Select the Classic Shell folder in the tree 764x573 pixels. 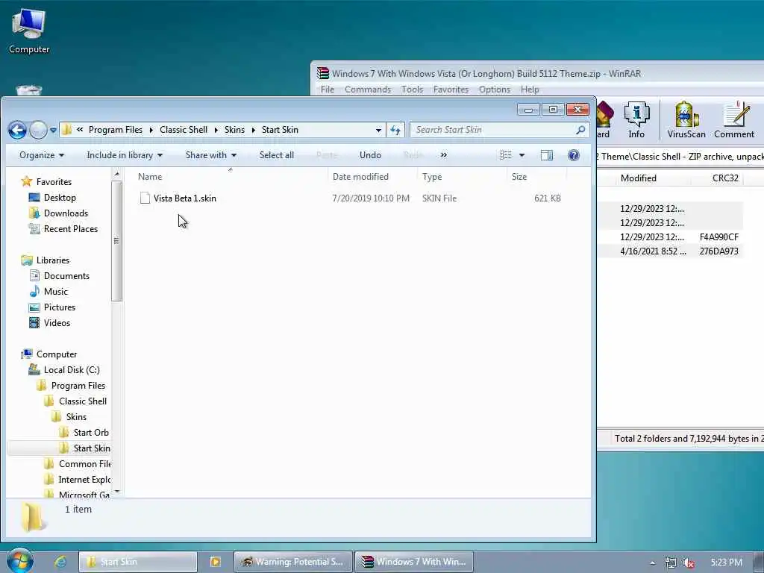82,401
